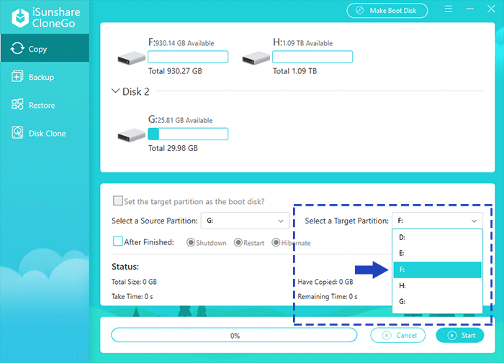504x363 pixels.
Task: Click the Copy refresh-arrows icon in sidebar
Action: [17, 48]
